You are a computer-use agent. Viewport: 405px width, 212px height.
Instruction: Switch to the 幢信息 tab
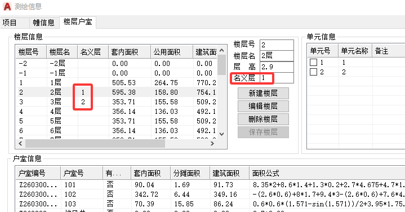pos(44,23)
